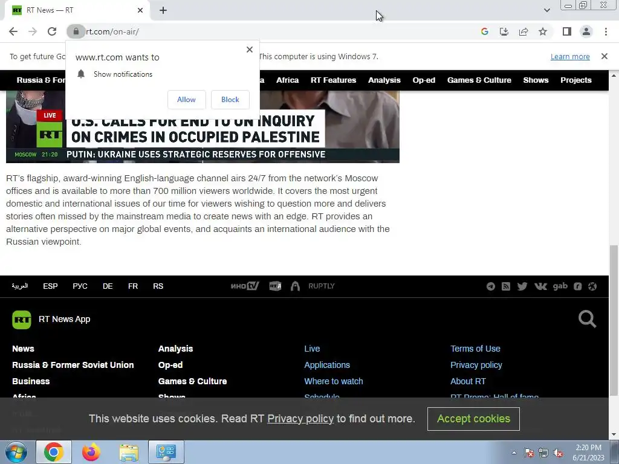Open the Windows Start button
The width and height of the screenshot is (619, 464).
click(x=16, y=452)
